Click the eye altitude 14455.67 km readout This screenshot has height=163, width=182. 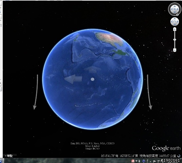click(x=158, y=156)
